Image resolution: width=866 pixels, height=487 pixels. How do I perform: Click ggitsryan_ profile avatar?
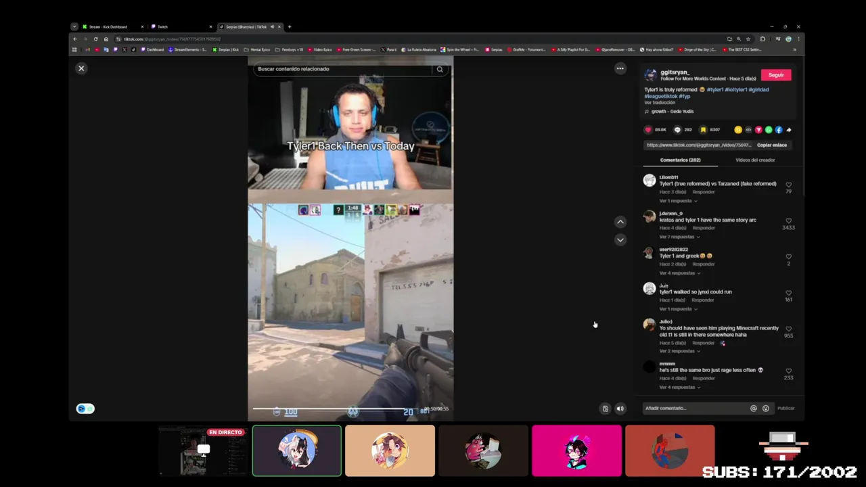tap(650, 75)
